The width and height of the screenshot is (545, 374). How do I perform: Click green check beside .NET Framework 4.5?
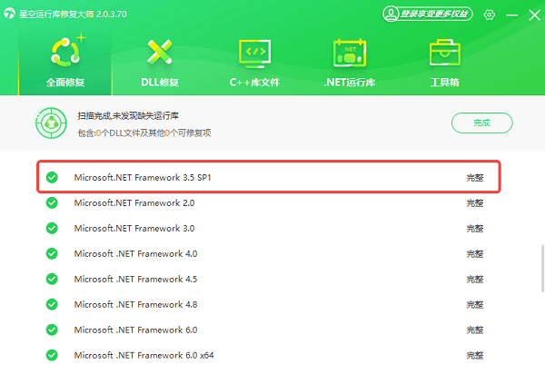[x=53, y=280]
